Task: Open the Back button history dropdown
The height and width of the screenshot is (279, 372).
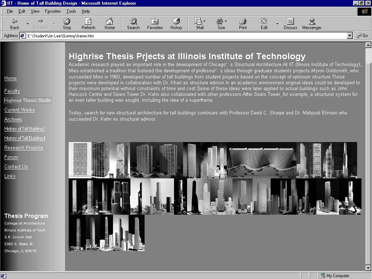Action: (28, 24)
